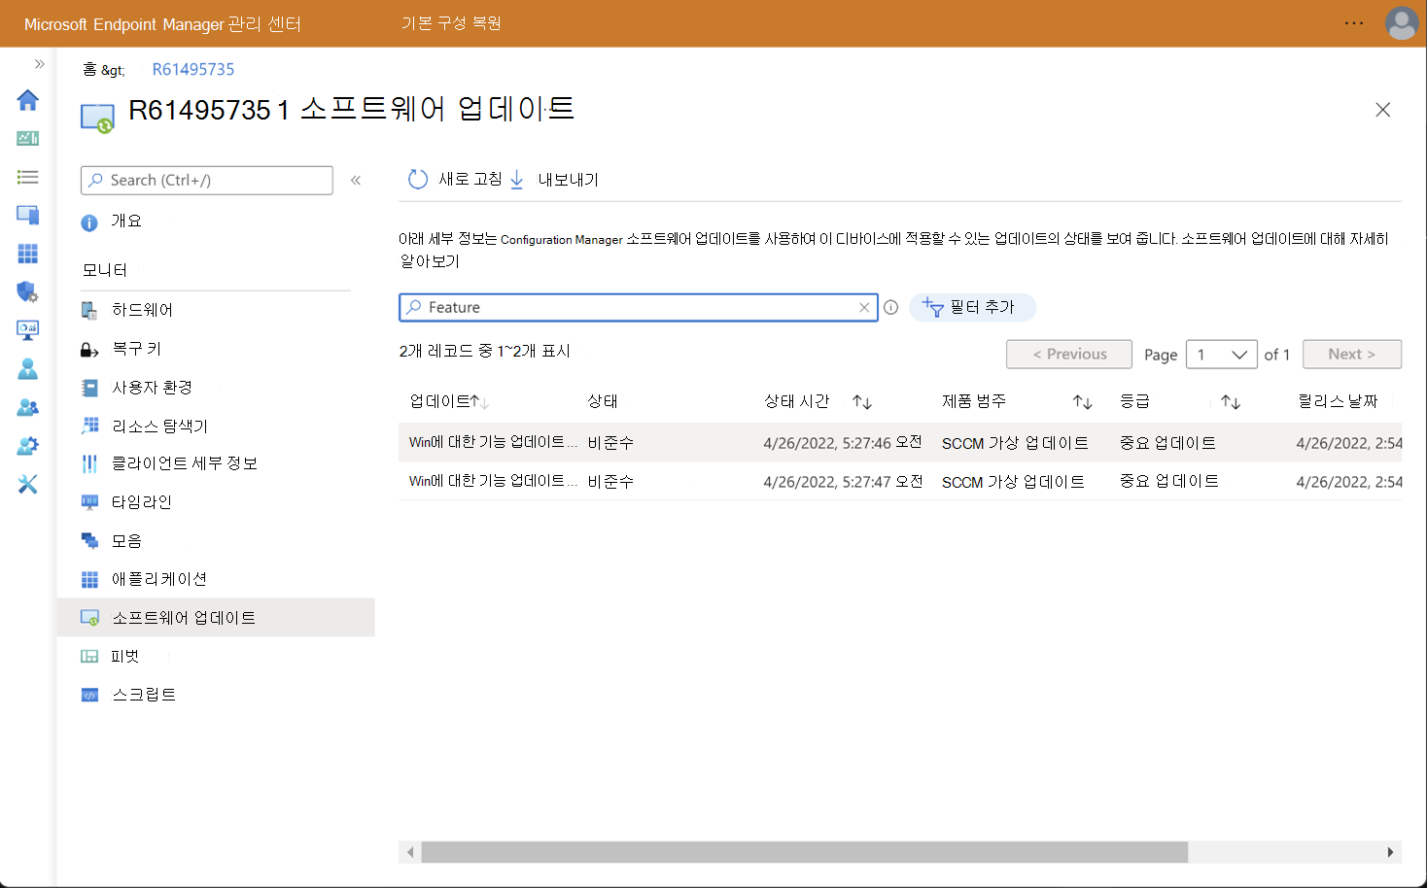Screen dimensions: 1427x888
Task: Expand the left navigation rail
Action: pyautogui.click(x=39, y=64)
